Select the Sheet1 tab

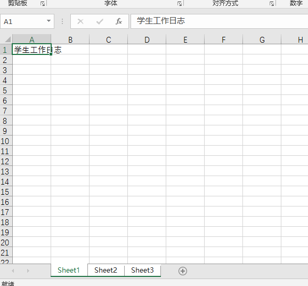click(x=69, y=271)
